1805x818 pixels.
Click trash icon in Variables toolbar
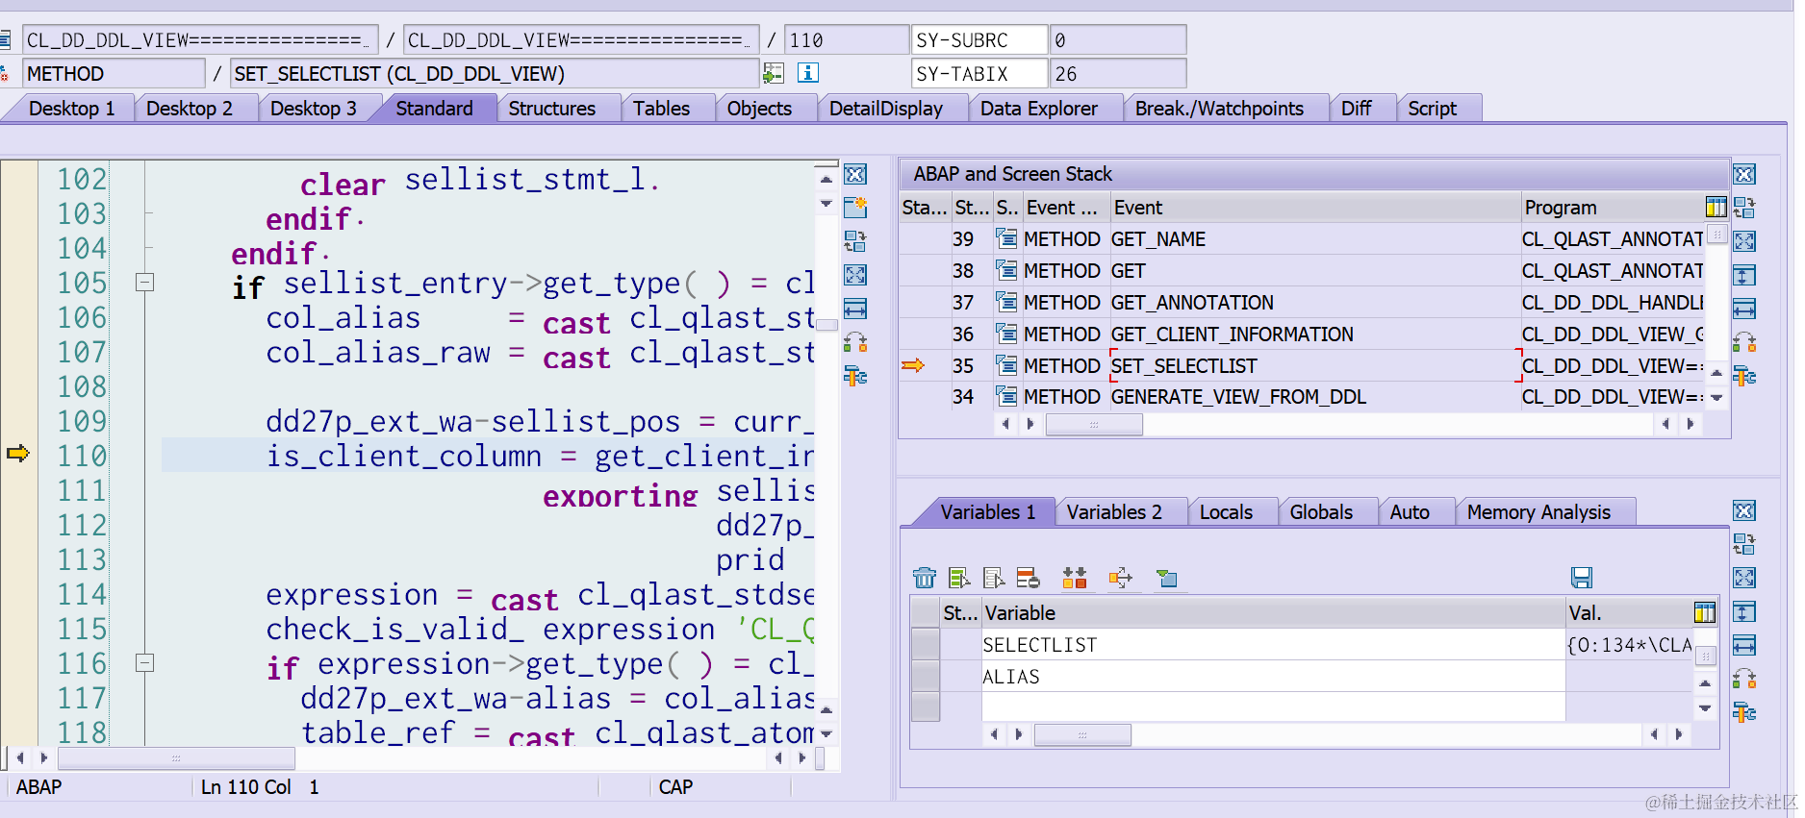tap(925, 578)
